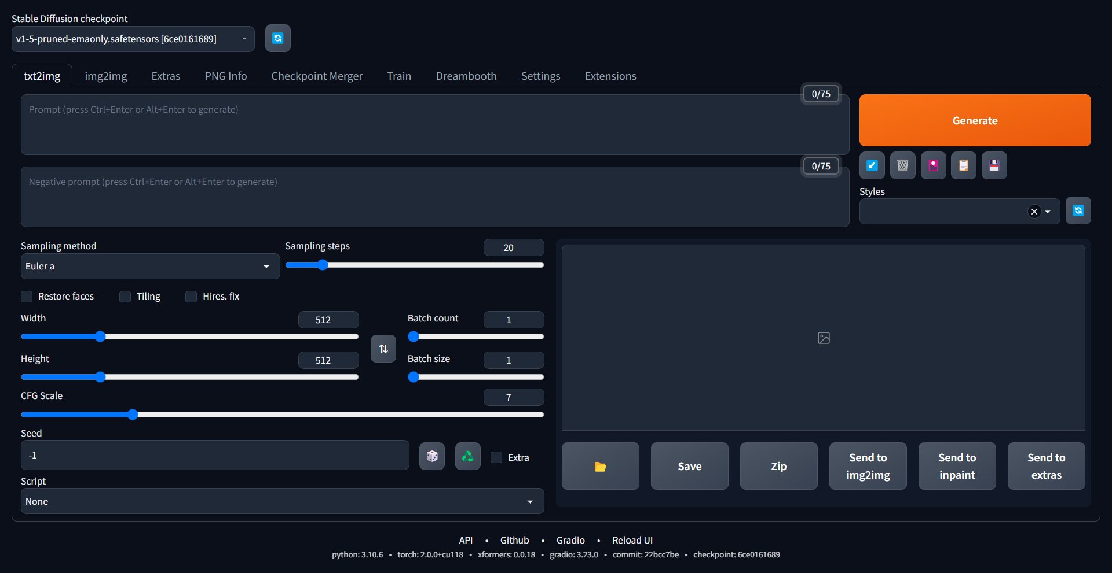Viewport: 1112px width, 573px height.
Task: Open the PNG Info tab
Action: point(226,76)
